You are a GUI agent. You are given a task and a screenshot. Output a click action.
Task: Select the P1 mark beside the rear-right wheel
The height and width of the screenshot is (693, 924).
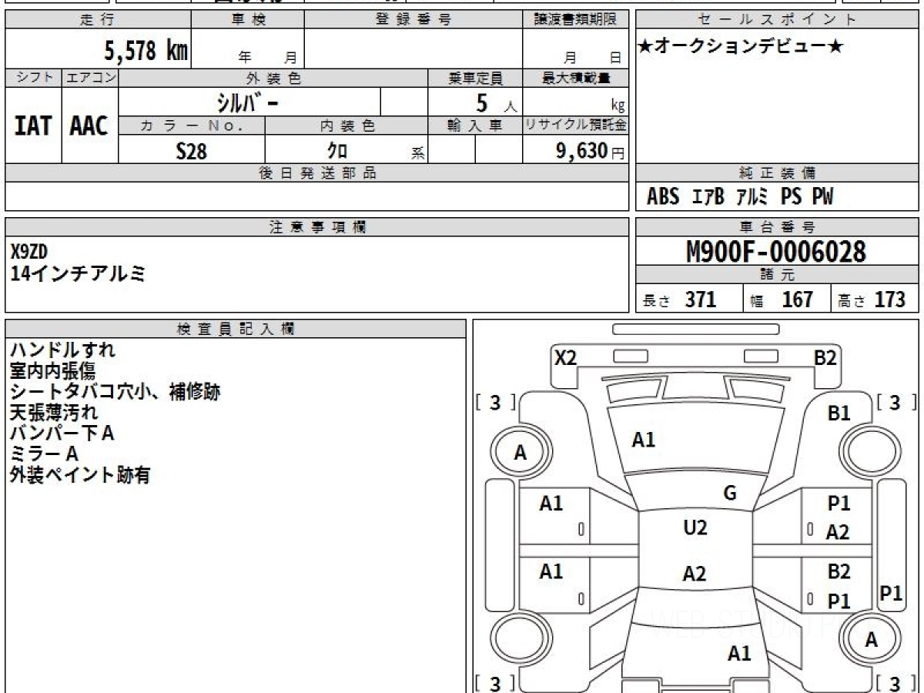coord(891,593)
